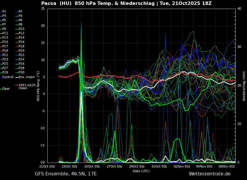This screenshot has width=247, height=180.
Task: Select the P10 legend entry
Action: click(x=22, y=29)
